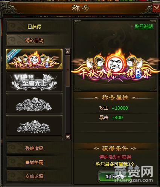Image resolution: width=160 pixels, height=187 pixels.
Task: Select the VIP10 至高无上 title badge
Action: click(34, 81)
